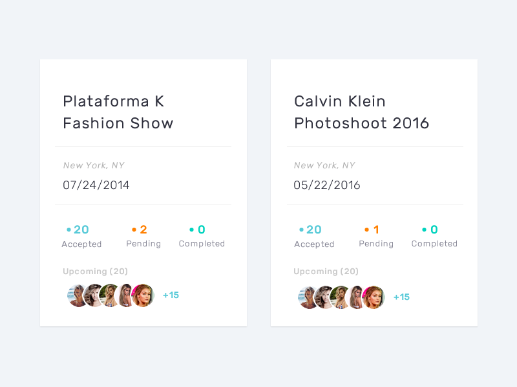View 20 Accepted in Plataforma K card

coord(81,236)
